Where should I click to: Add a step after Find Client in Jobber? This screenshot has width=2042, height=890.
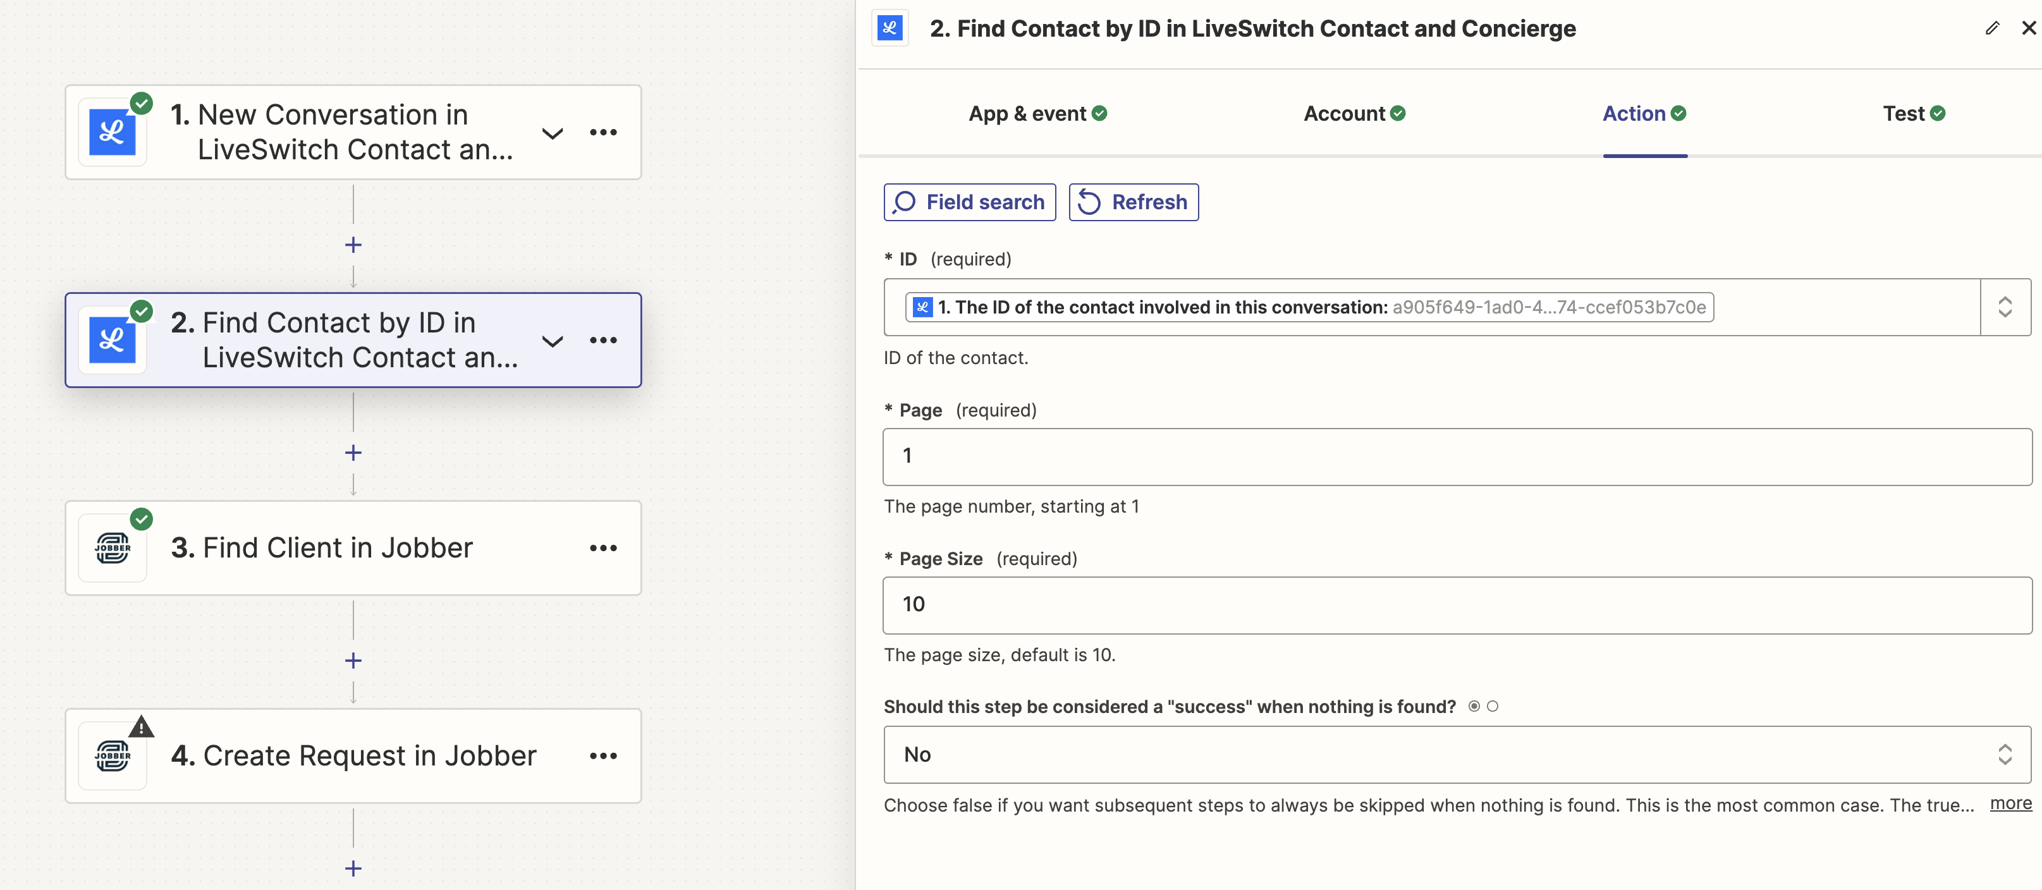pos(353,660)
